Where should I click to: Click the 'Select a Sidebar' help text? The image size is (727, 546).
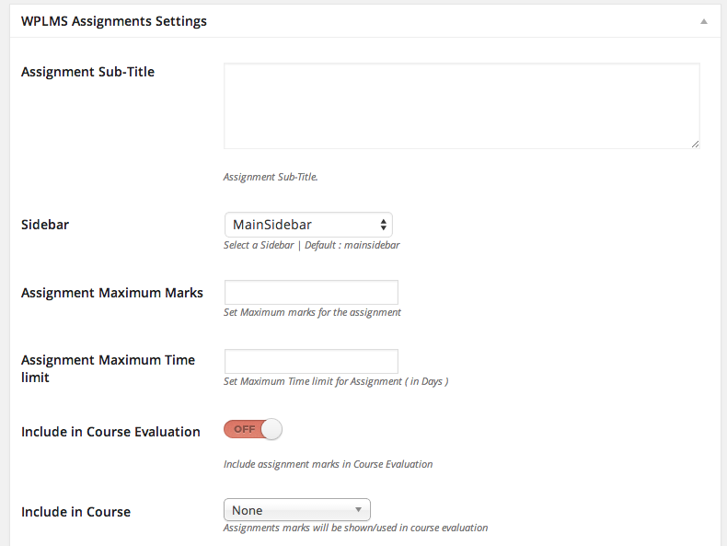pyautogui.click(x=259, y=245)
